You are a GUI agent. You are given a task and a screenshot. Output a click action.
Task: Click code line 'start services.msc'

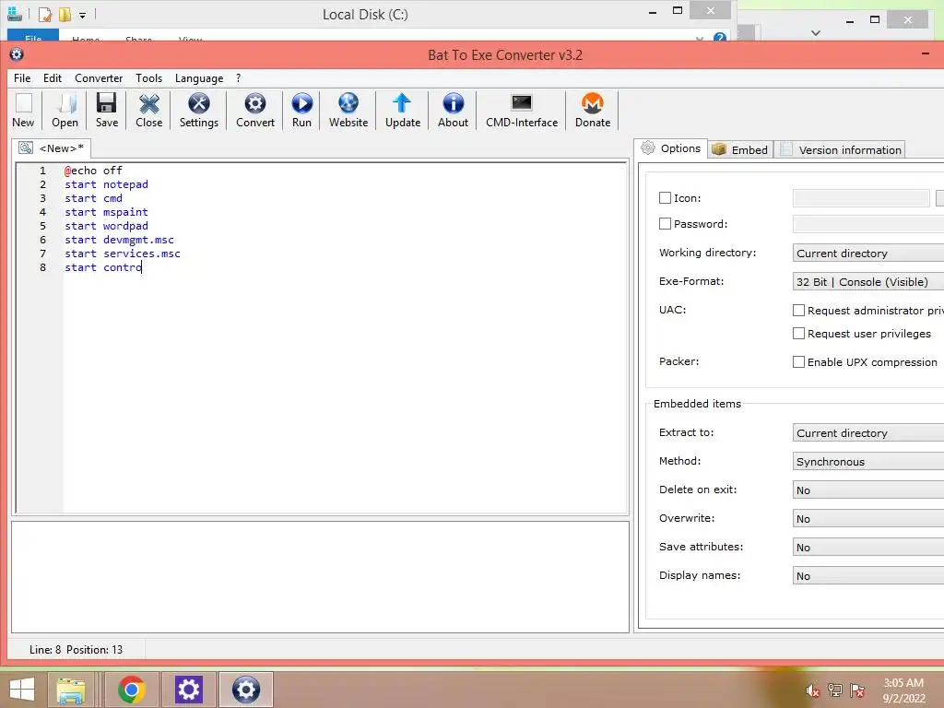click(123, 254)
